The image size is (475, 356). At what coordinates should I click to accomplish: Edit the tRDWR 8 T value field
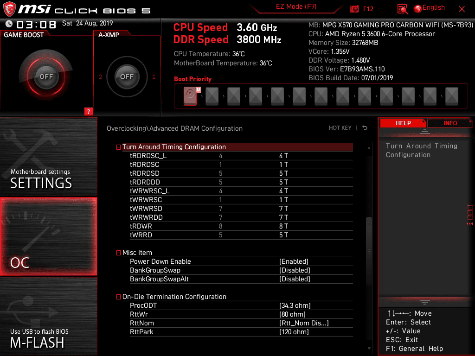pos(283,226)
